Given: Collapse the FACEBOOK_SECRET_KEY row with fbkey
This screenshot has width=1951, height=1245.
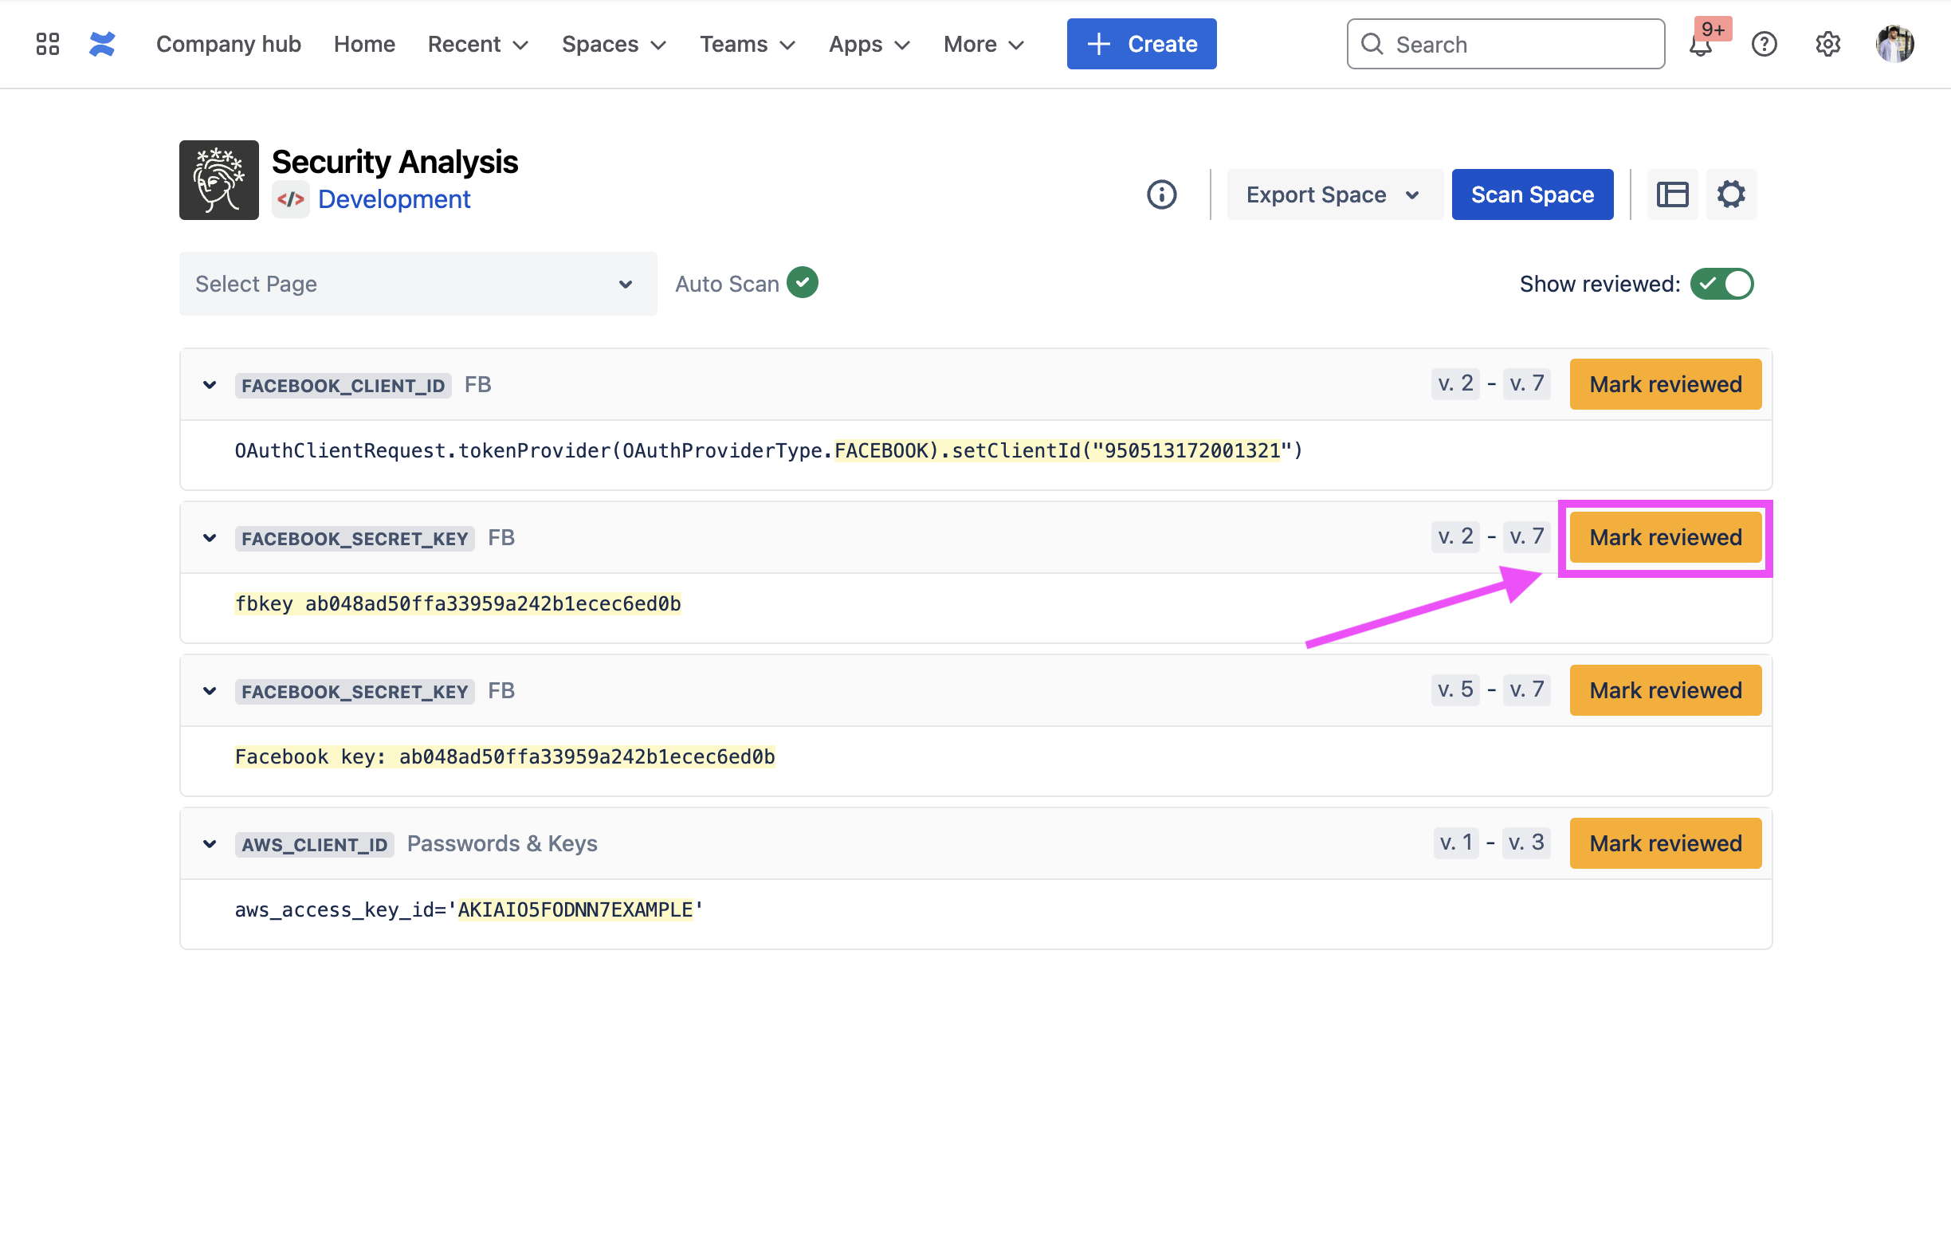Looking at the screenshot, I should [210, 538].
